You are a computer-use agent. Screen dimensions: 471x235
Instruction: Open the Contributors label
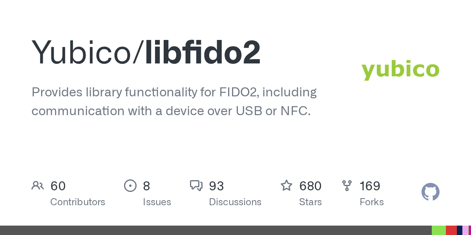pyautogui.click(x=78, y=202)
